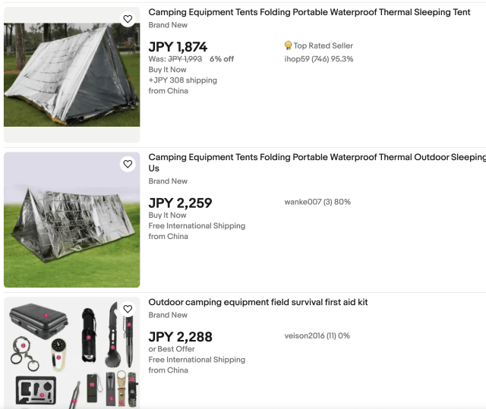Viewport: 486px width, 409px height.
Task: Open 'Outdoor camping equipment field survival' listing title
Action: point(258,302)
